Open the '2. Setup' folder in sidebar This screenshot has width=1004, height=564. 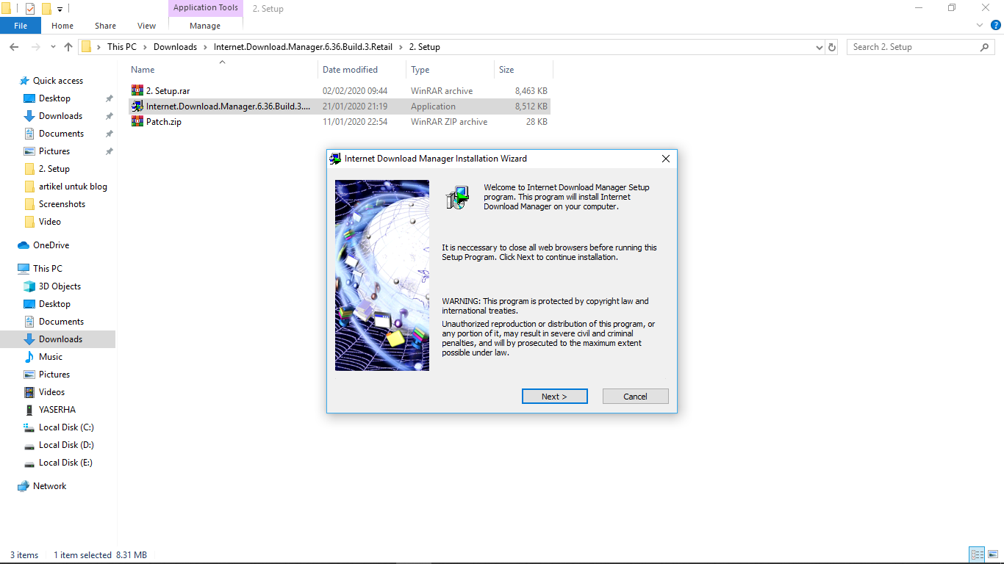[54, 169]
